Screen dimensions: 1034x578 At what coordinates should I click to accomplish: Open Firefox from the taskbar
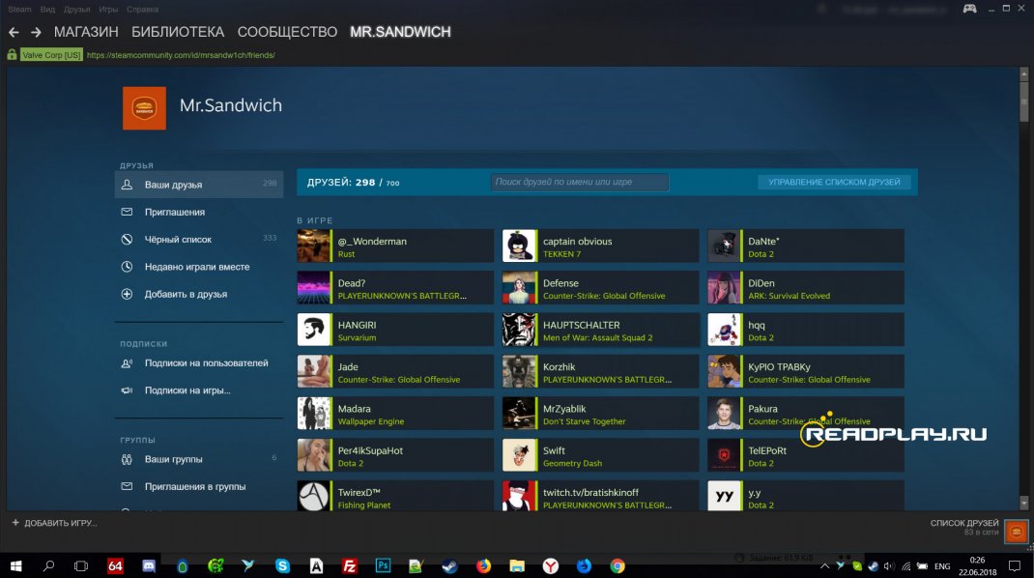click(x=483, y=565)
